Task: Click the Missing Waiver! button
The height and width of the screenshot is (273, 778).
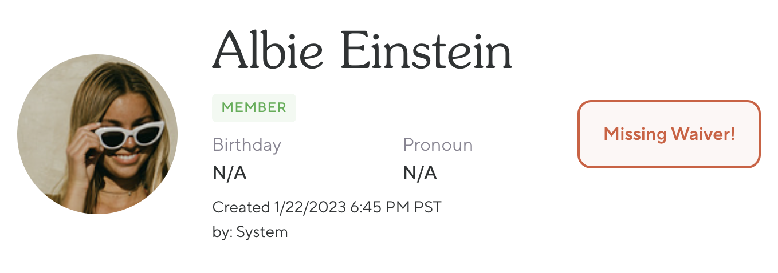Action: pos(669,134)
